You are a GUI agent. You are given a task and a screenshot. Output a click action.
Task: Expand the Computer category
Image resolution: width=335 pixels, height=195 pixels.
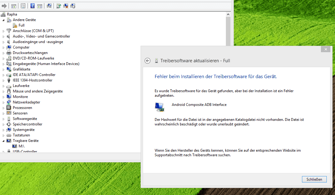(x=3, y=48)
